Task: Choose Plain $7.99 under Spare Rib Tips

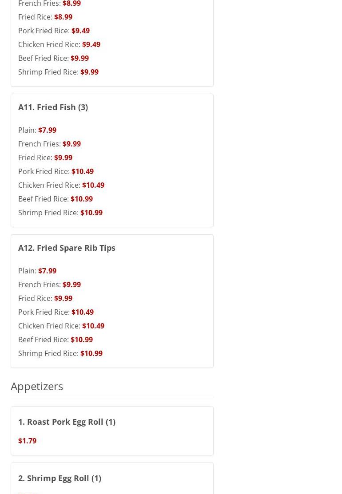Action: (x=37, y=271)
